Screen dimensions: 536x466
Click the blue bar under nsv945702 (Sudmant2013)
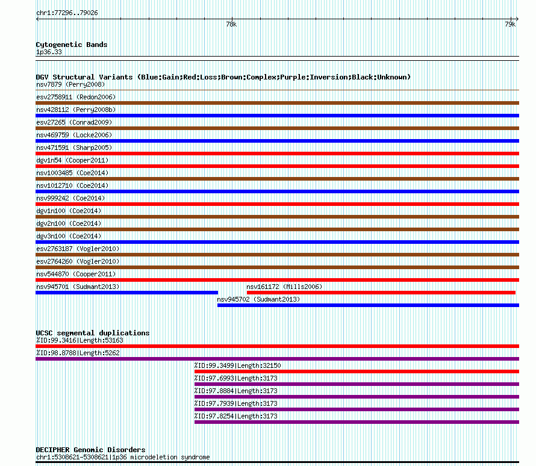point(368,305)
